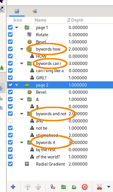Image resolution: width=113 pixels, height=192 pixels.
Task: Click the Rotate layer icon
Action: click(29, 34)
